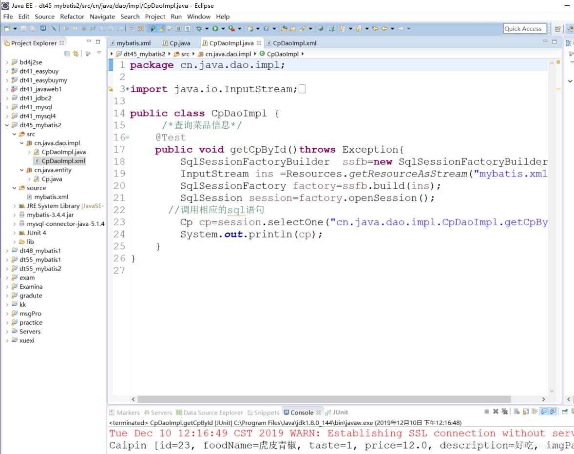Screen dimensions: 574x454
Task: Open the Markers view tab
Action: (x=124, y=413)
